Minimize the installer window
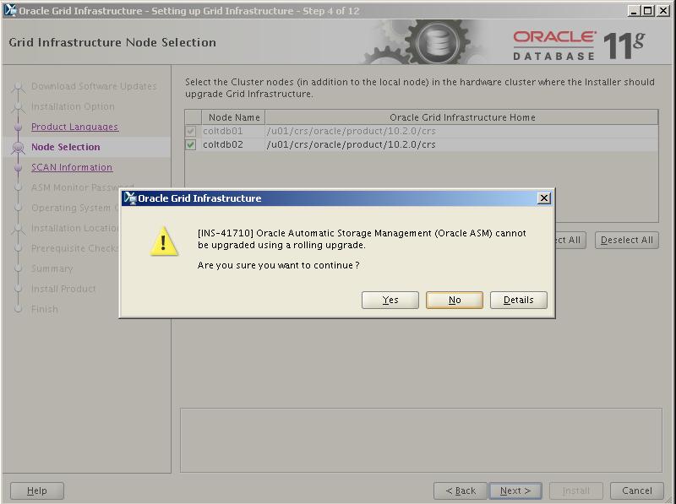Screen dimensions: 676x504 click(x=633, y=11)
